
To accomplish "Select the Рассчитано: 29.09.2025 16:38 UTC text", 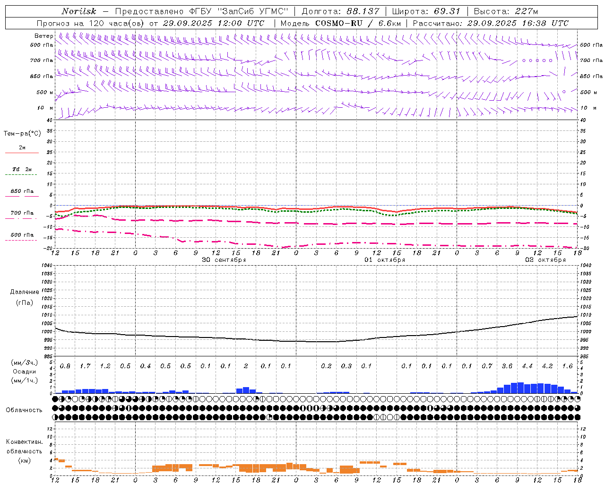I will pyautogui.click(x=491, y=23).
